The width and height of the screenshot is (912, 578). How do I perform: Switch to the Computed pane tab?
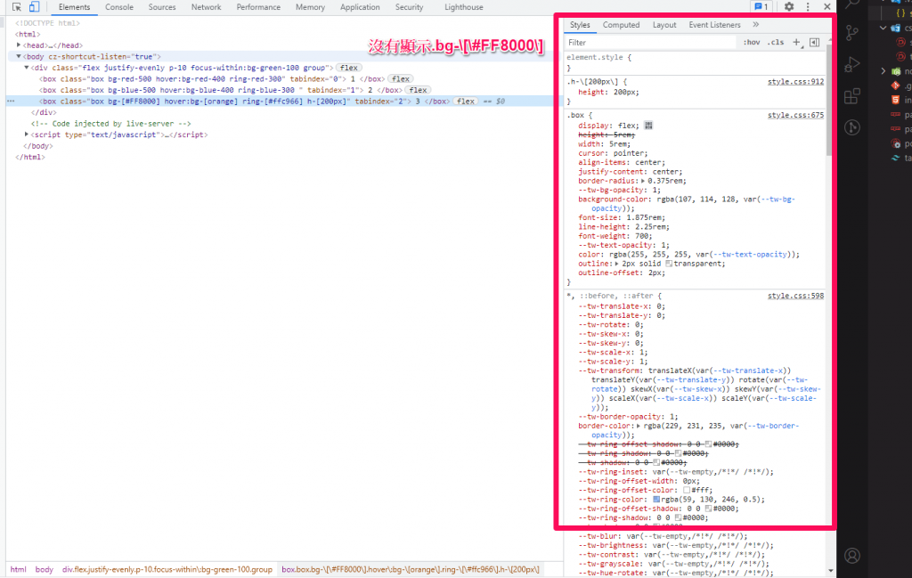click(x=621, y=25)
